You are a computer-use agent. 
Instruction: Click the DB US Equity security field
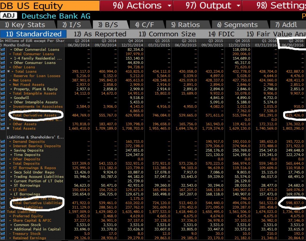click(x=50, y=6)
